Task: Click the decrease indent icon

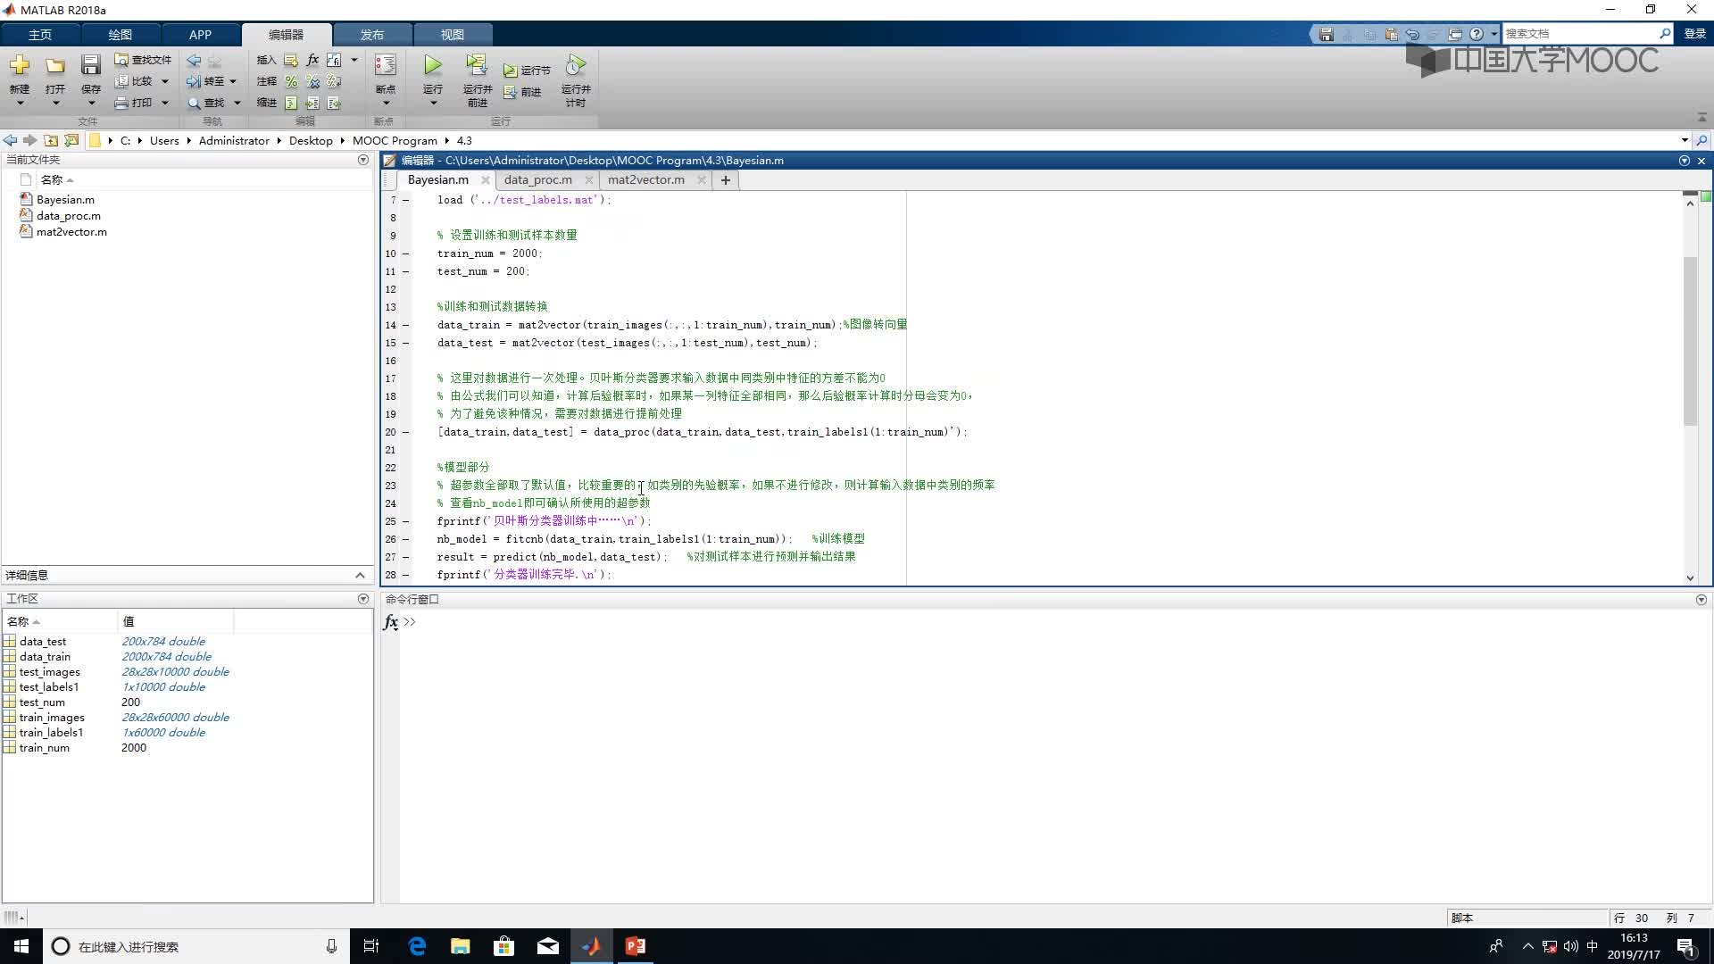Action: 334,103
